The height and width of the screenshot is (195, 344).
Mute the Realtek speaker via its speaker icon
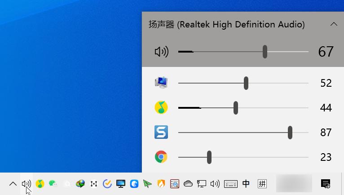tap(162, 52)
